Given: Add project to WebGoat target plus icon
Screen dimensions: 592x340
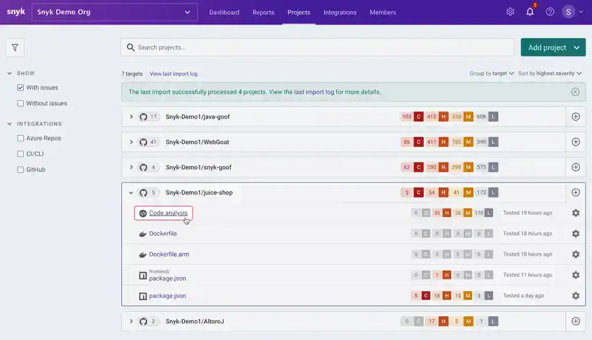Looking at the screenshot, I should (x=575, y=142).
